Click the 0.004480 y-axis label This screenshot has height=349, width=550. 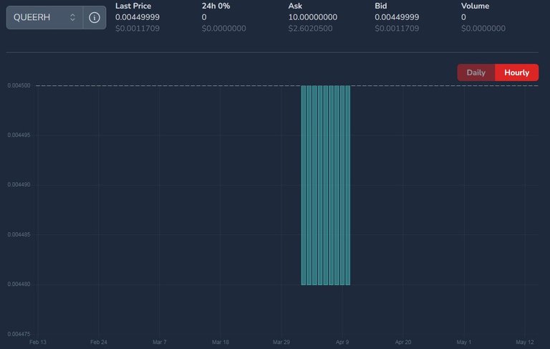[x=19, y=284]
